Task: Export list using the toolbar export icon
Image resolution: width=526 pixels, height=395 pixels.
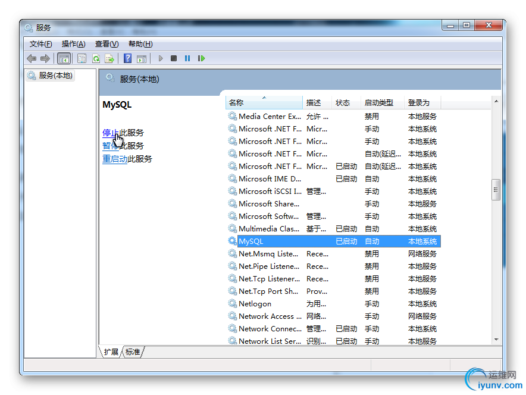Action: click(x=109, y=59)
